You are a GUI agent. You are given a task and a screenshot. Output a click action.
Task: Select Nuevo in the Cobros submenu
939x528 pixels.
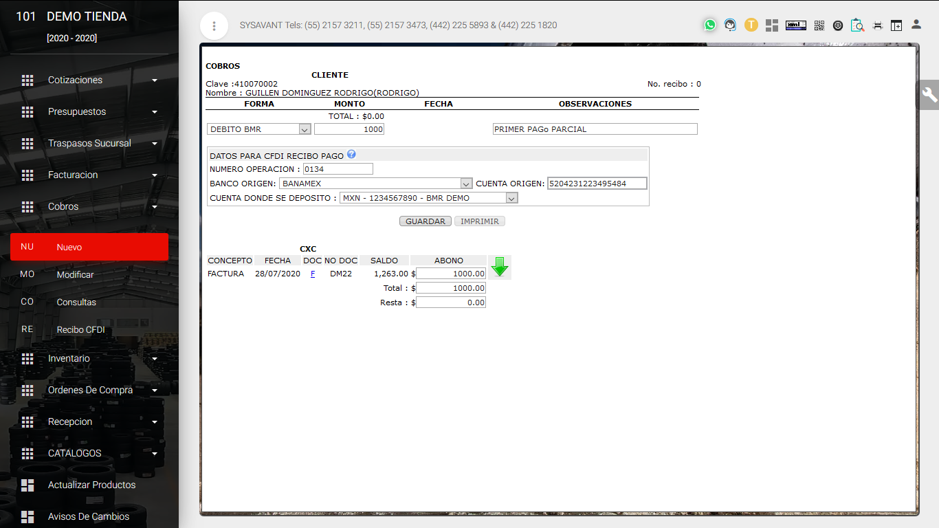pos(89,247)
